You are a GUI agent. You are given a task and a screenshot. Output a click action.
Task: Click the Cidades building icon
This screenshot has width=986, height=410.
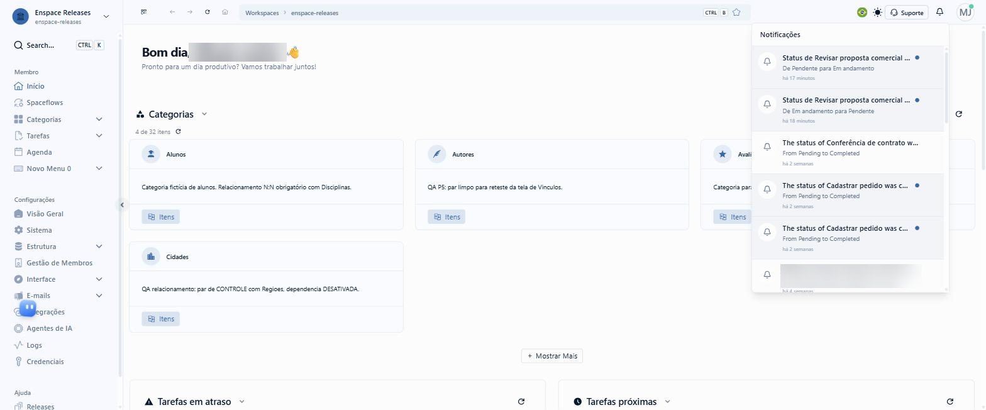(x=151, y=257)
